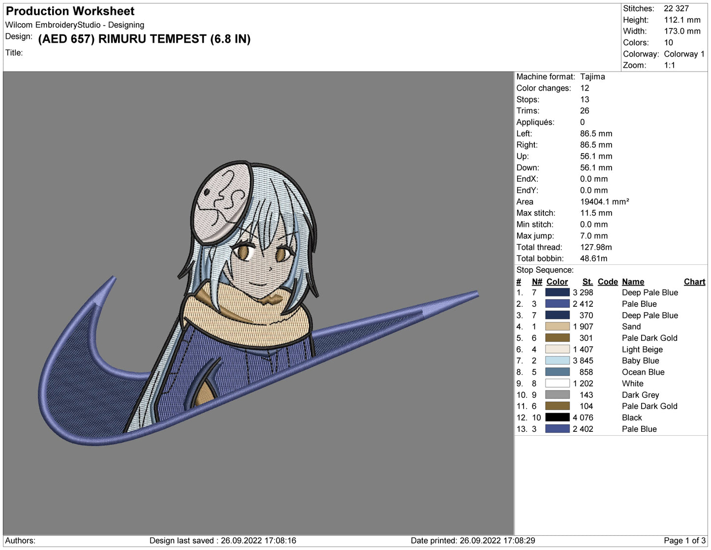Click the stitch count '4 076' for Black
This screenshot has width=711, height=550.
(583, 417)
